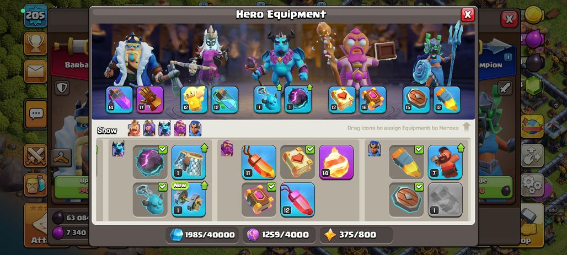Close the Hero Equipment window
This screenshot has width=567, height=255.
click(468, 14)
